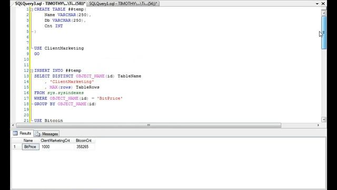The image size is (337, 190).
Task: Click the horizontal scrollbar right arrow
Action: tap(318, 125)
